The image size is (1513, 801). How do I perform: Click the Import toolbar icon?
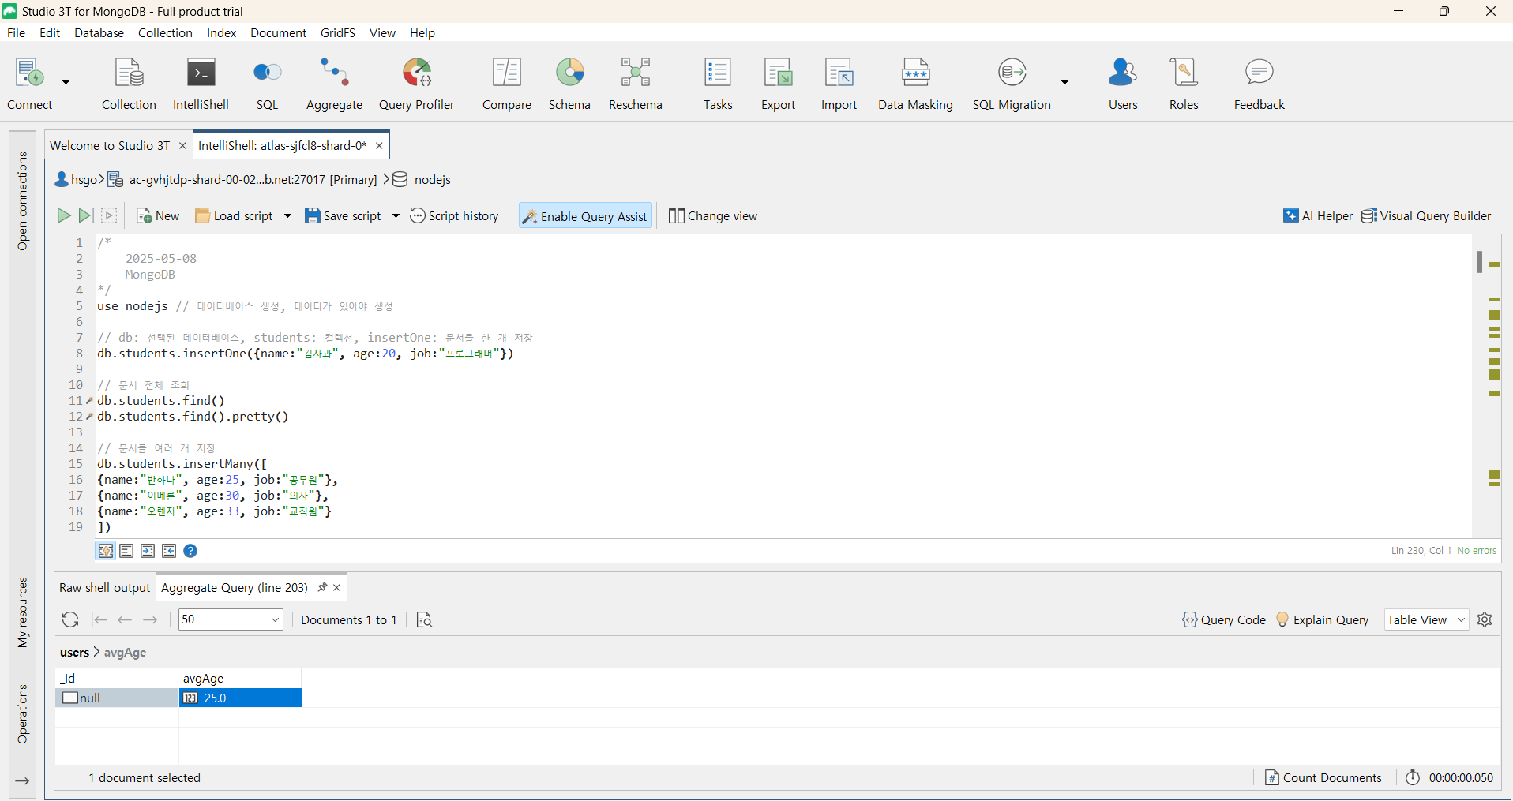pyautogui.click(x=839, y=83)
